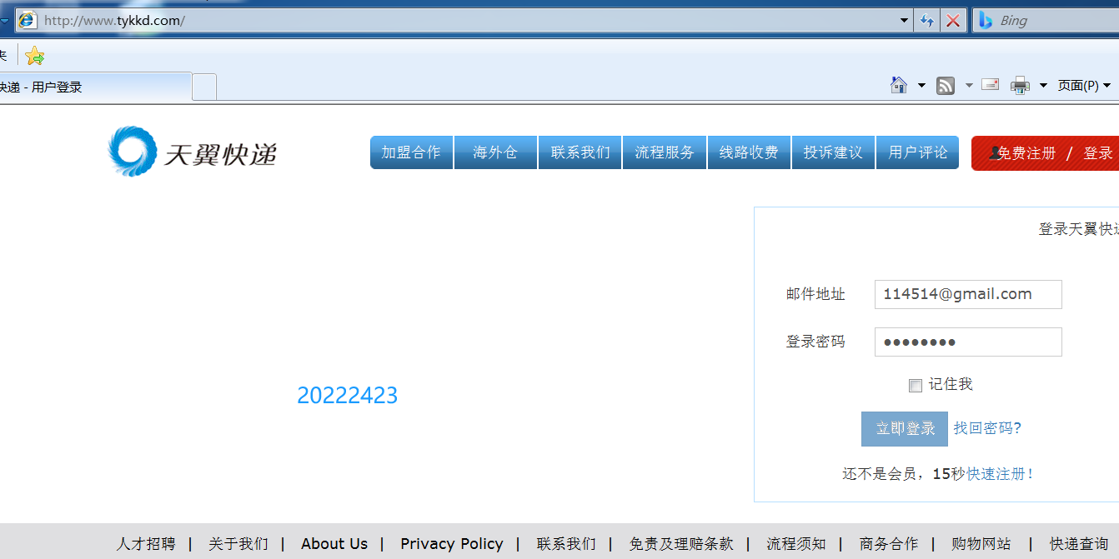Open the 用户评论 nav item

917,152
